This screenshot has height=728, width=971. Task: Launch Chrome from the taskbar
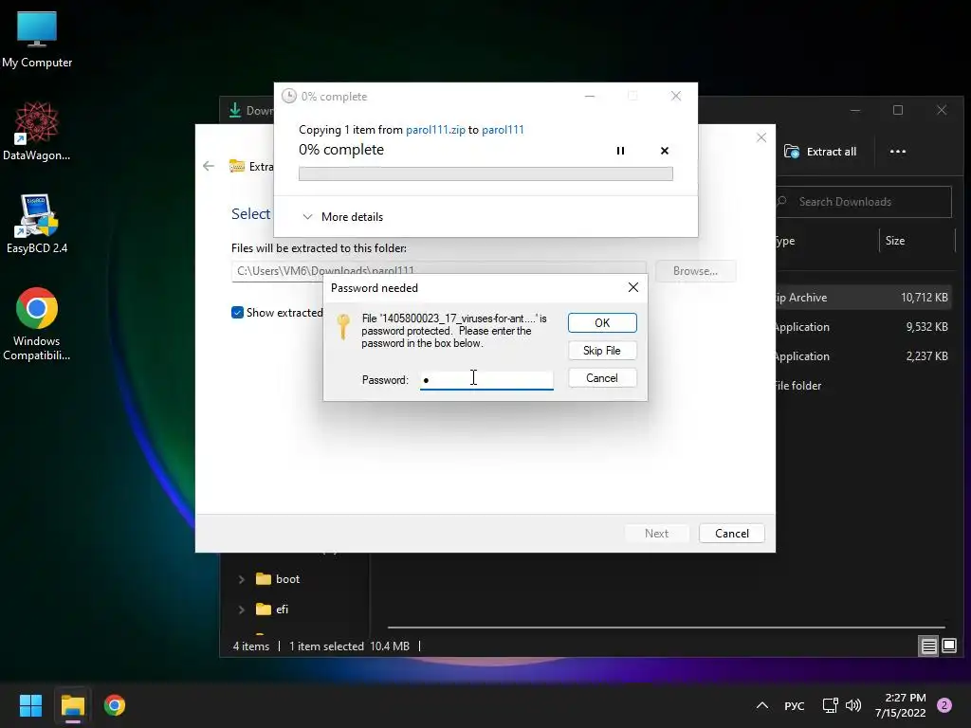(x=115, y=705)
